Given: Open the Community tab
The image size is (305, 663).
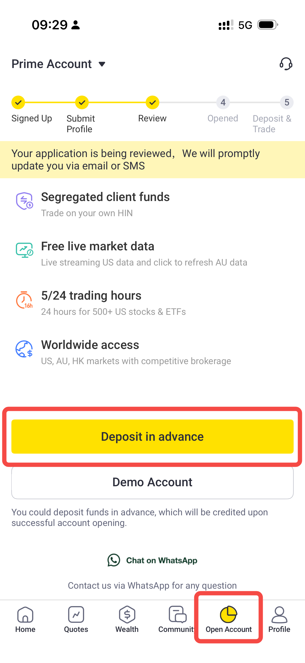Looking at the screenshot, I should click(x=177, y=619).
